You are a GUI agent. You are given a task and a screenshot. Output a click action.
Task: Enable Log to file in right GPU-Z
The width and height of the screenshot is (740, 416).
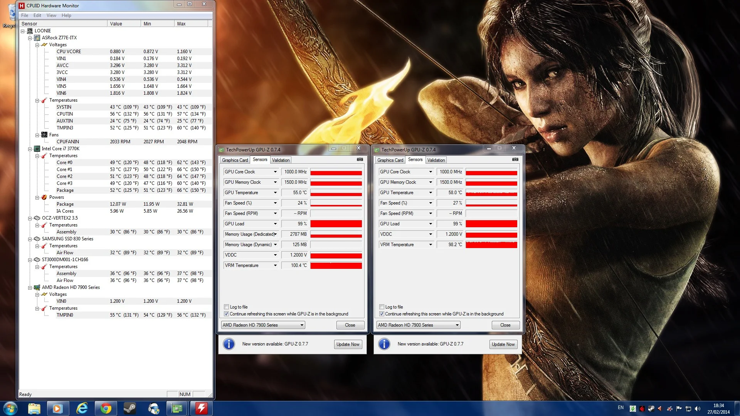click(382, 307)
